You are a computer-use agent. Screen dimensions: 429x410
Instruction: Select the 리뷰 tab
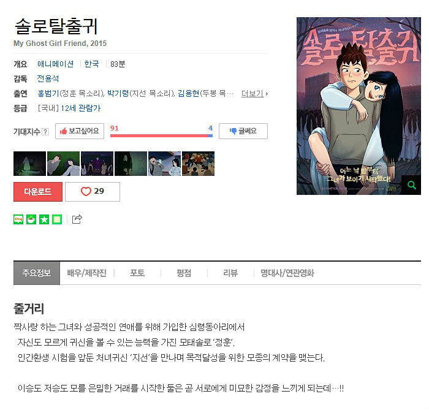tap(230, 273)
